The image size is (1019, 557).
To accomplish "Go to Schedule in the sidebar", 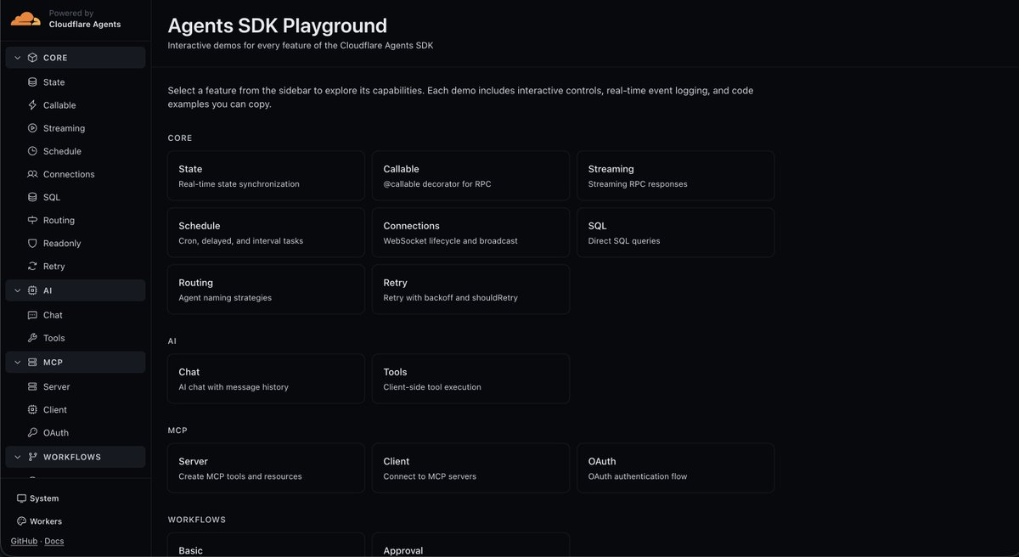I will click(76, 151).
